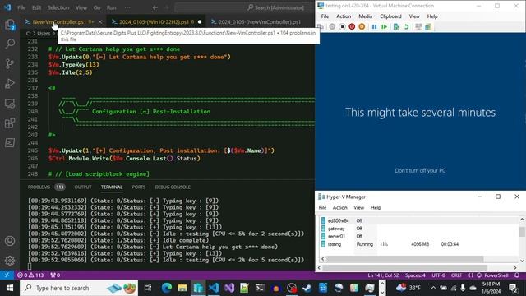The image size is (526, 296).
Task: Pause the virtual machine
Action: (x=374, y=27)
